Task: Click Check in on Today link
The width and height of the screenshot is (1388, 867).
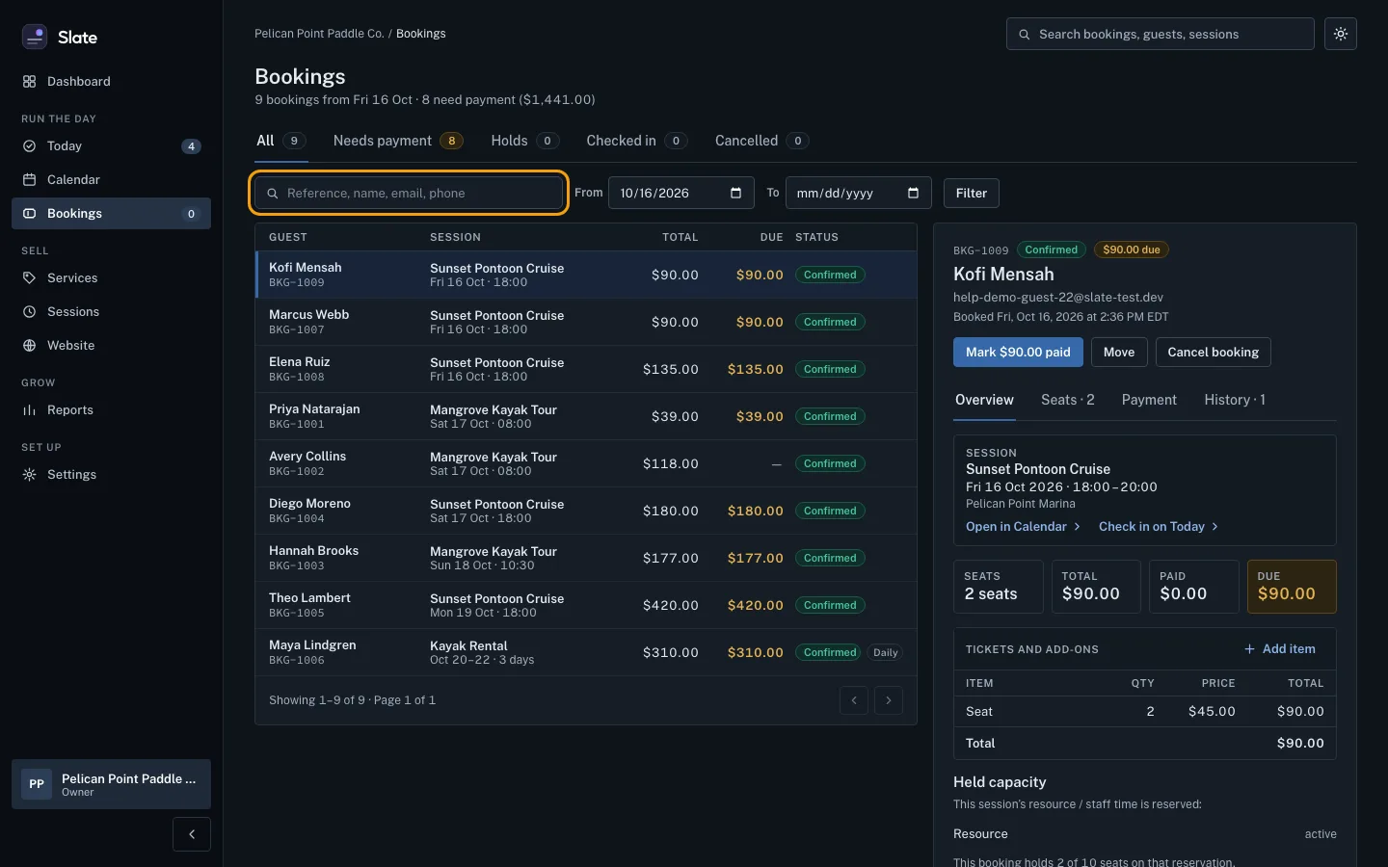Action: click(x=1159, y=527)
